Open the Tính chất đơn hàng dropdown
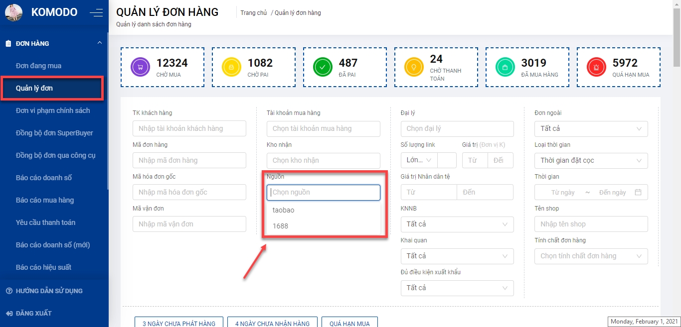 (x=591, y=256)
